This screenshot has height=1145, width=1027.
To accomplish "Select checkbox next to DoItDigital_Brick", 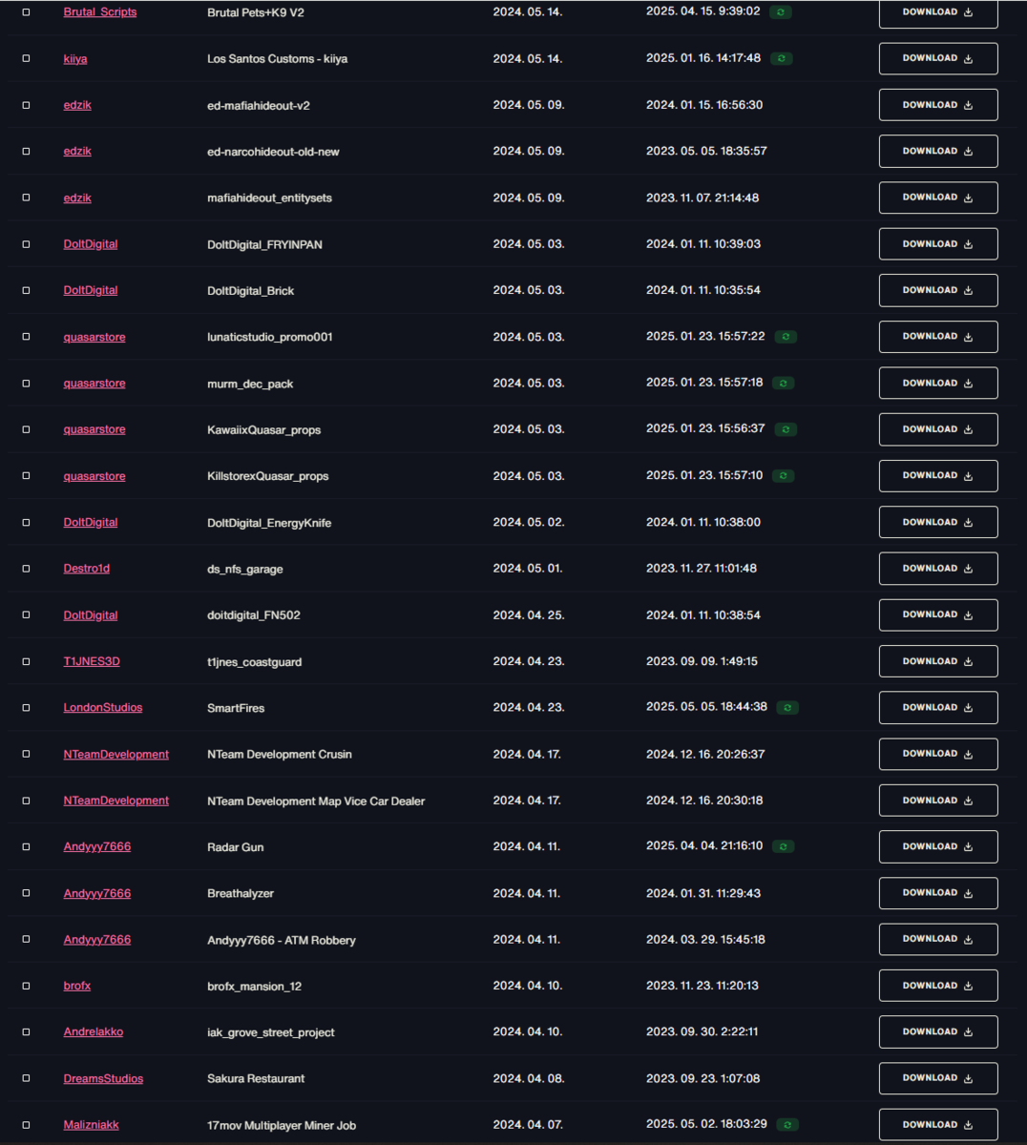I will [26, 290].
